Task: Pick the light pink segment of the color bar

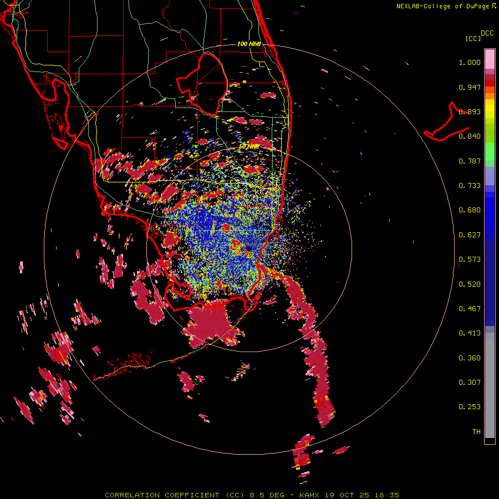Action: [490, 59]
